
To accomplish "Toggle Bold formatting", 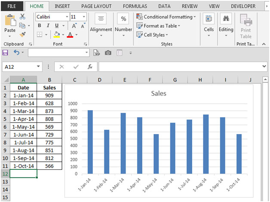I will tap(40, 26).
